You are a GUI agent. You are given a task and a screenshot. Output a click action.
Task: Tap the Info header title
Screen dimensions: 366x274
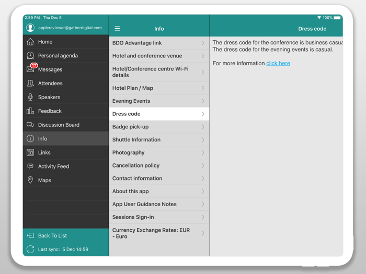click(159, 29)
